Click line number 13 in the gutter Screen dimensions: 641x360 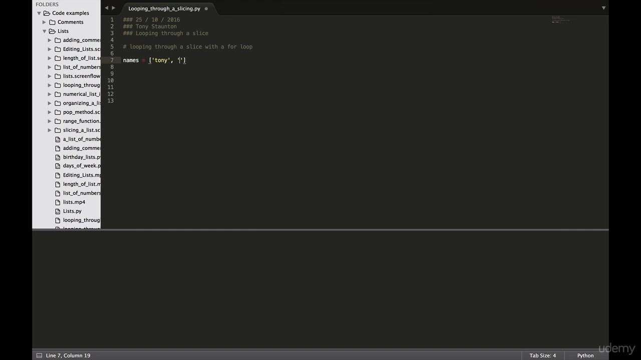(111, 100)
